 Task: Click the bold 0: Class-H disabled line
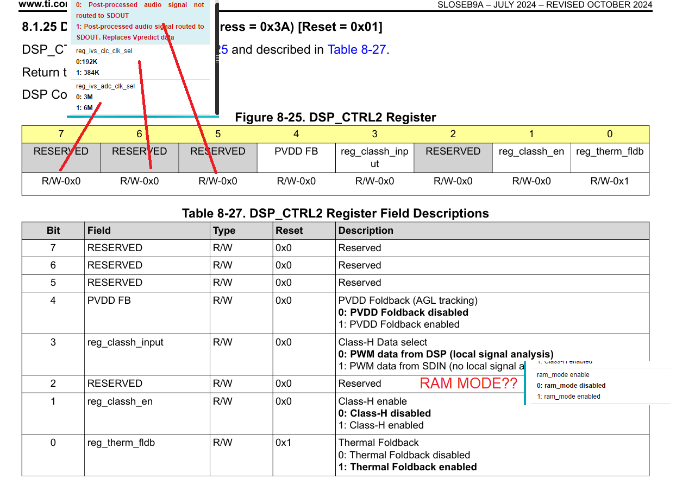(x=384, y=413)
